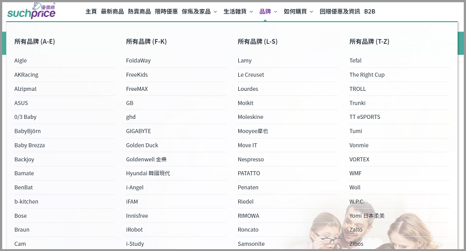
Task: Open the Tefal brand
Action: click(x=355, y=61)
